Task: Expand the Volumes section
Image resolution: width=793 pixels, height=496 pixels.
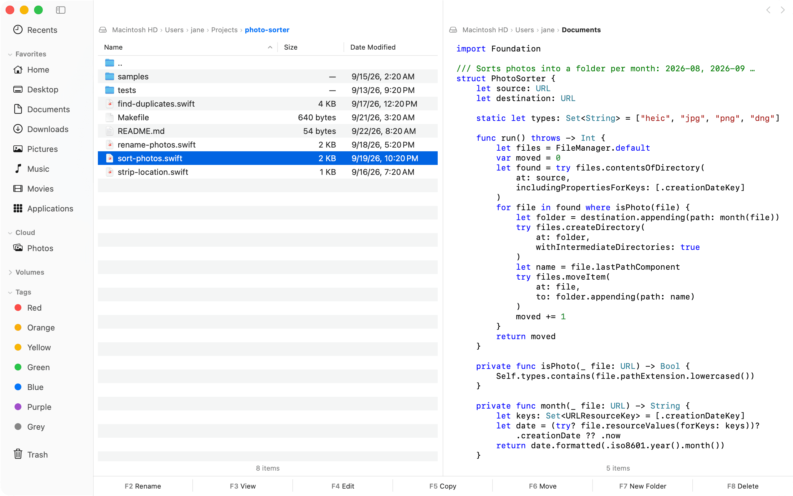Action: [10, 272]
